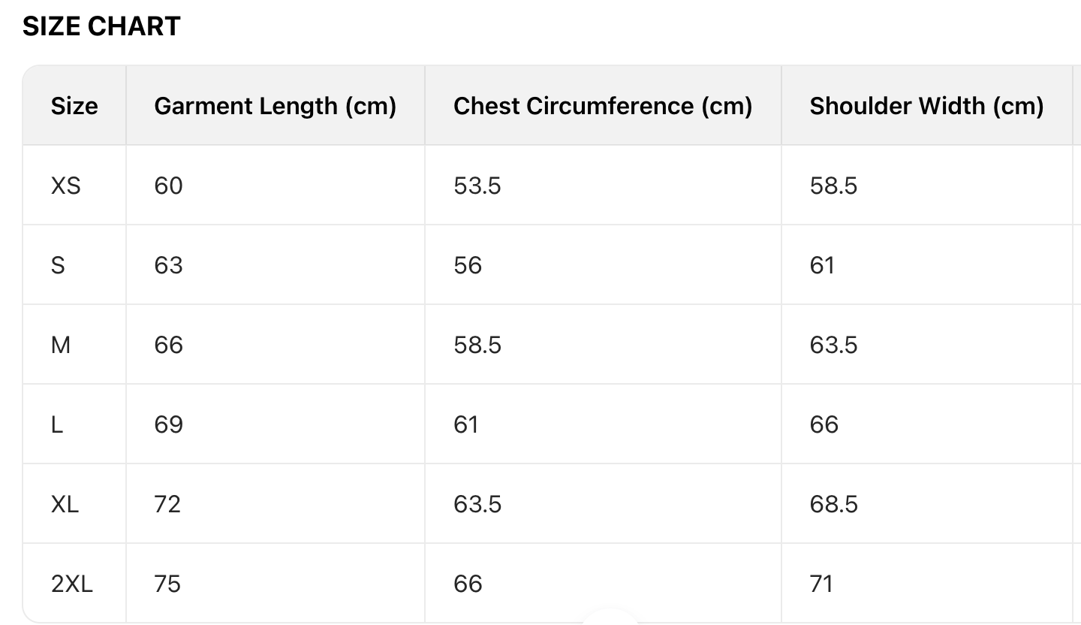
Task: Click garment length value 75 for 2XL
Action: (167, 584)
